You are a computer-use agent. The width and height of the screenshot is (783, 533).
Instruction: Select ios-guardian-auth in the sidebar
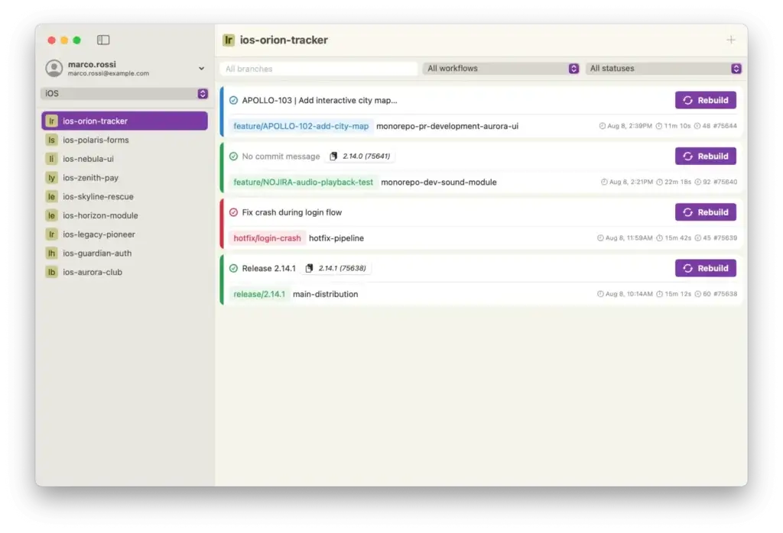click(x=125, y=254)
